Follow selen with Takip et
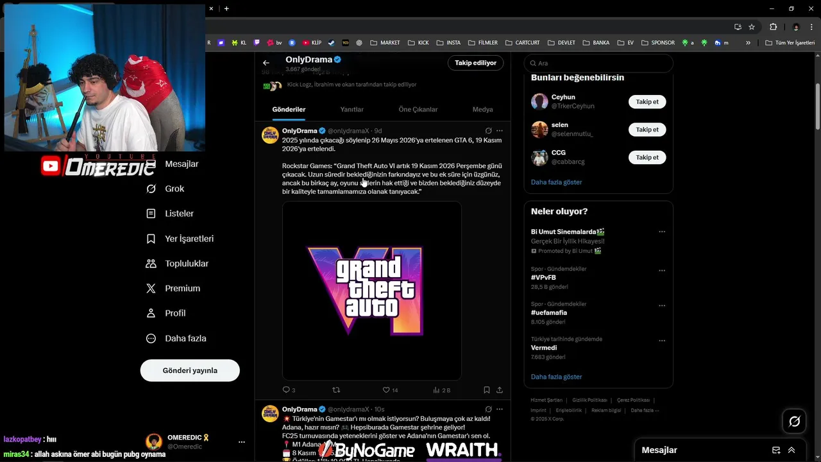 [647, 130]
